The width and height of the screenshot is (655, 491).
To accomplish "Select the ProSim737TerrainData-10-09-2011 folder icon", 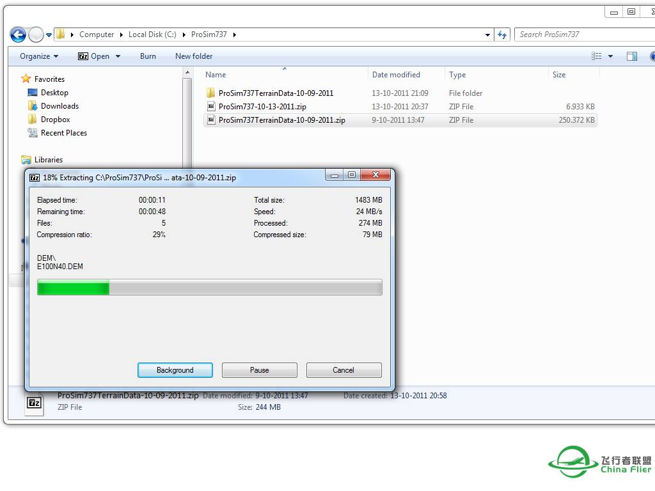I will [211, 93].
